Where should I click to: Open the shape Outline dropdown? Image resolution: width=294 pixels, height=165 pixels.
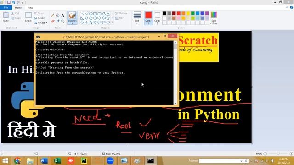[122, 13]
